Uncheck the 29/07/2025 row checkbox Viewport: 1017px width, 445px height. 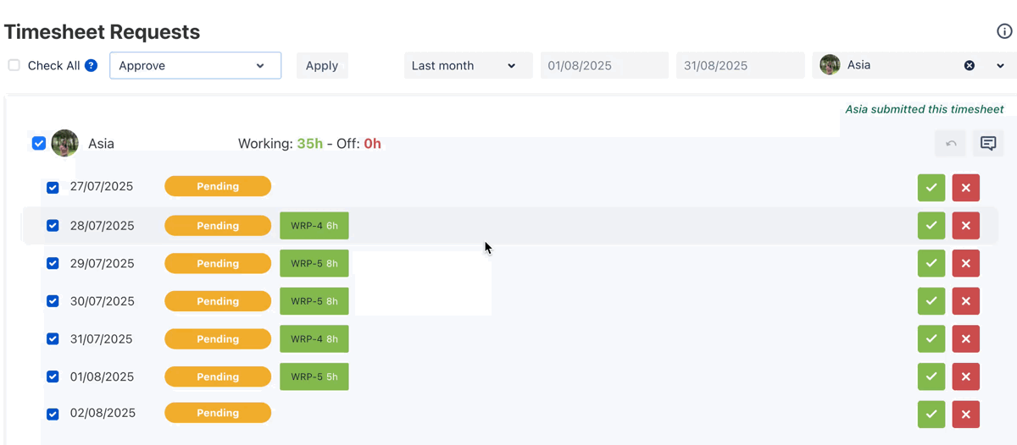click(53, 263)
